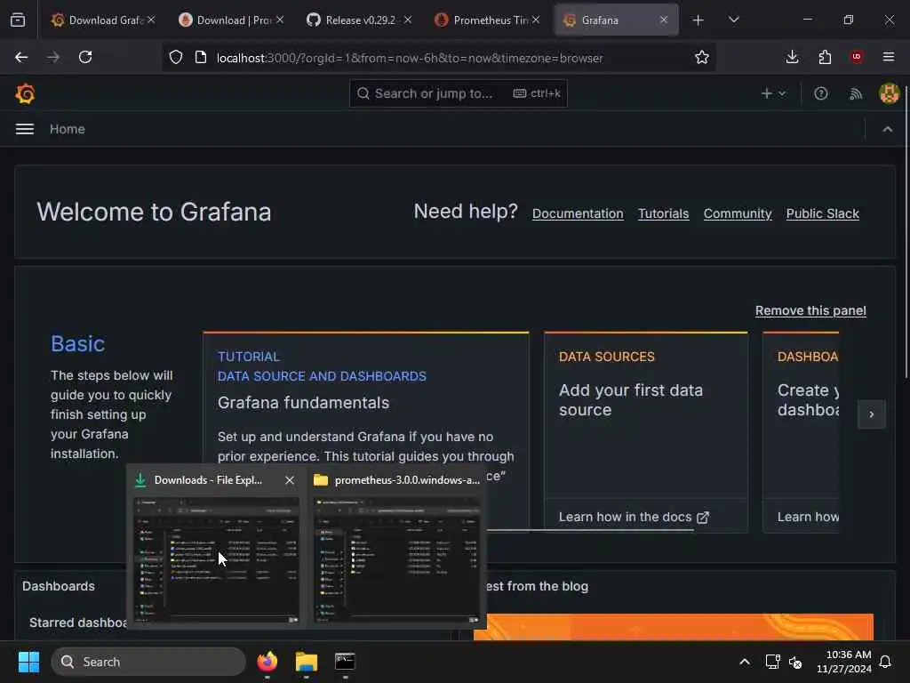Focus the Search or jump to field
Screen dimensions: 910x683
pyautogui.click(x=458, y=93)
